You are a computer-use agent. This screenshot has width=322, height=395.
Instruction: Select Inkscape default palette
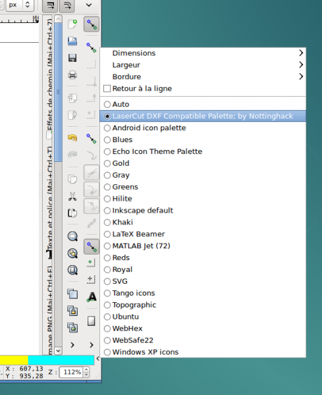pyautogui.click(x=203, y=211)
